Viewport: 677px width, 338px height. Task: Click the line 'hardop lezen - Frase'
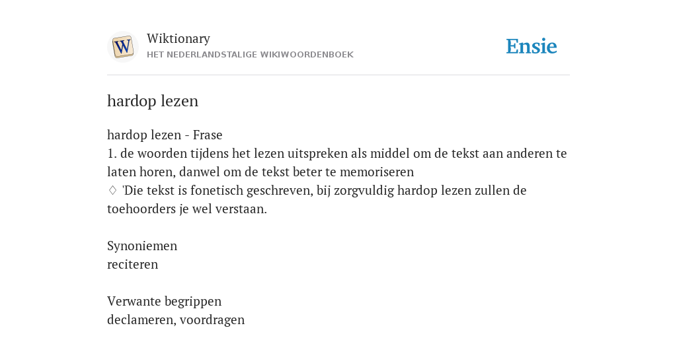165,135
